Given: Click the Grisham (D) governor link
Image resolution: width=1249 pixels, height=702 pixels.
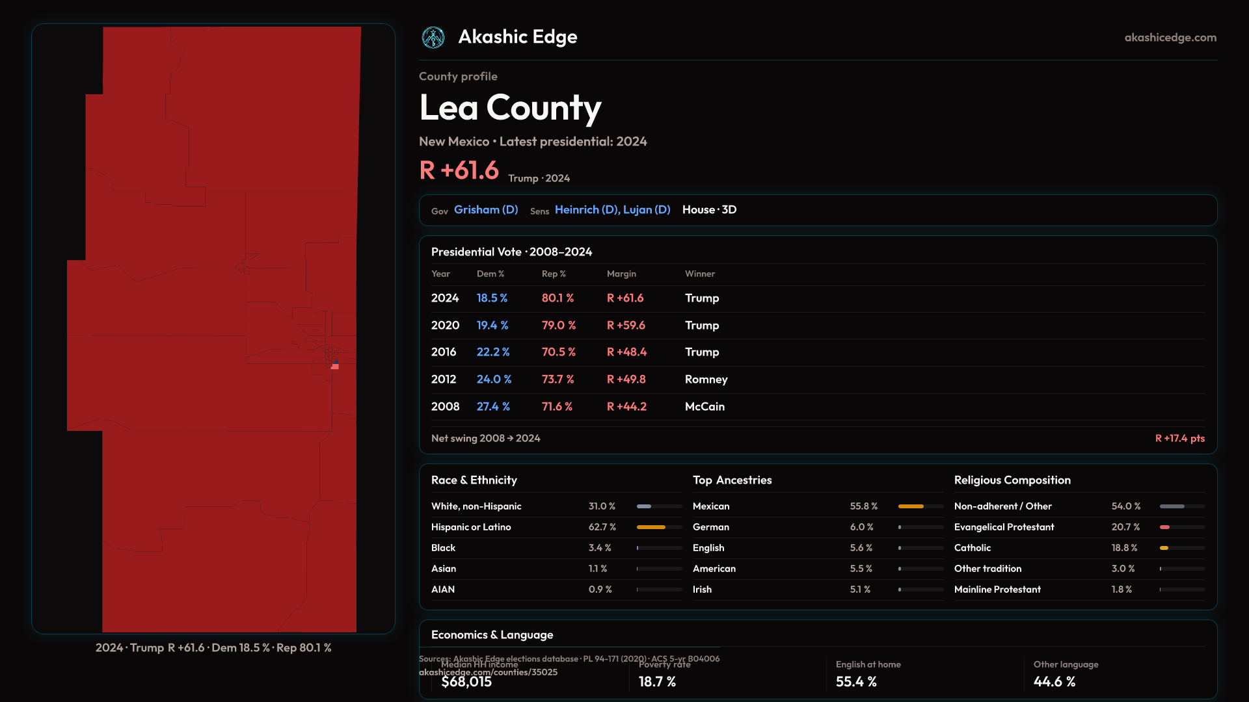Looking at the screenshot, I should pos(486,210).
